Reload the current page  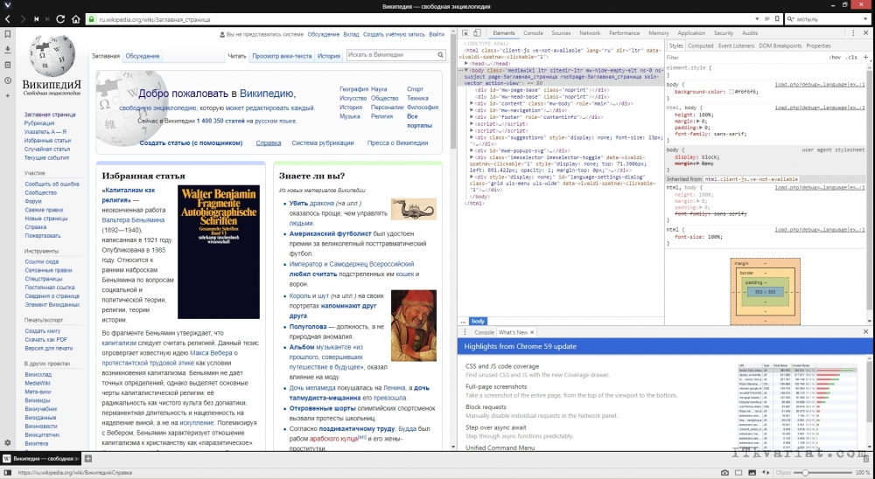coord(61,19)
